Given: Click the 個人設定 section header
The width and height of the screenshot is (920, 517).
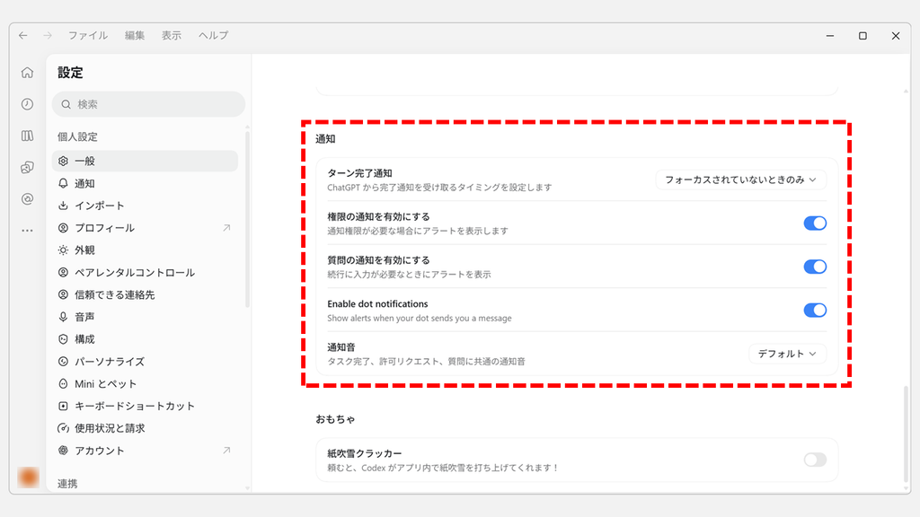Looking at the screenshot, I should pyautogui.click(x=77, y=136).
